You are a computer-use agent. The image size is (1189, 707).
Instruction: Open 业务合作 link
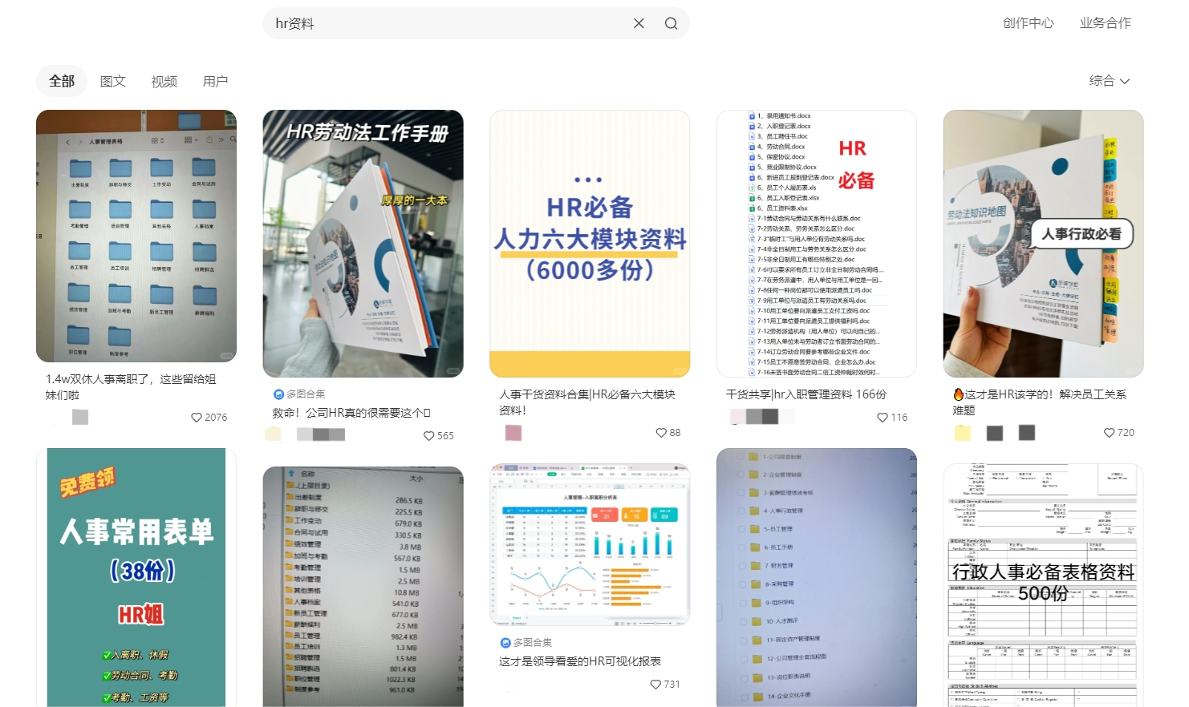pos(1105,23)
